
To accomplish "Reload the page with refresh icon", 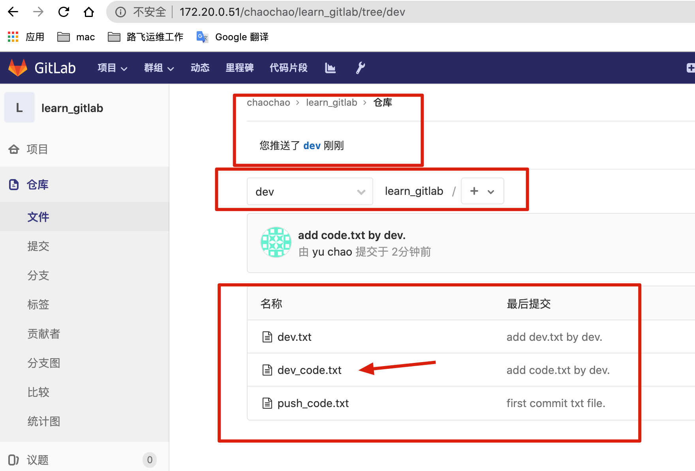I will coord(64,12).
